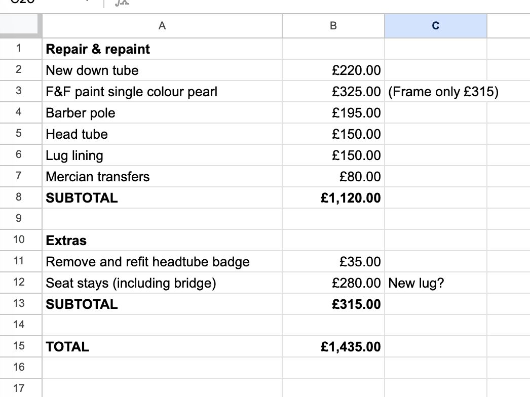Click the "Lug lining" cell

pos(74,155)
